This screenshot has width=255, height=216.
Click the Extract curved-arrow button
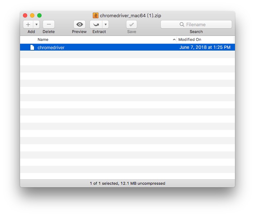pyautogui.click(x=96, y=24)
